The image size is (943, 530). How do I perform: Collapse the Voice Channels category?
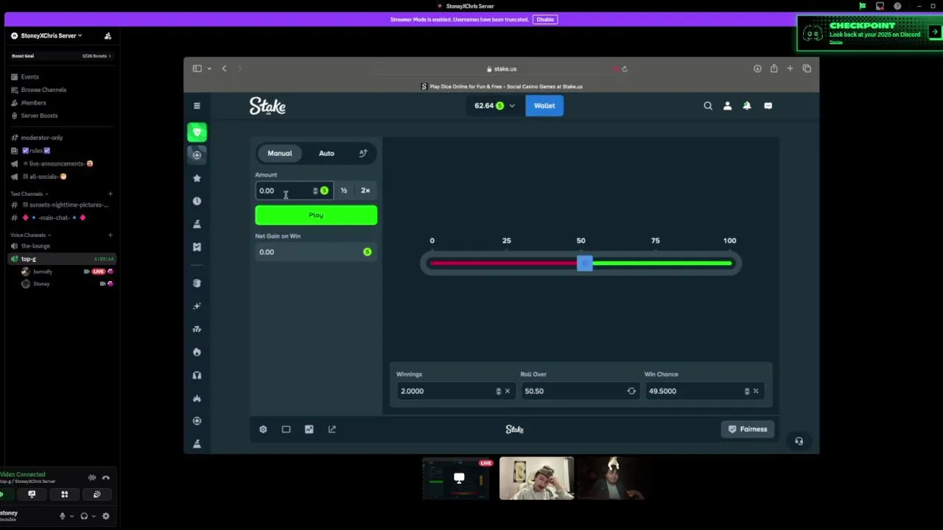click(29, 235)
